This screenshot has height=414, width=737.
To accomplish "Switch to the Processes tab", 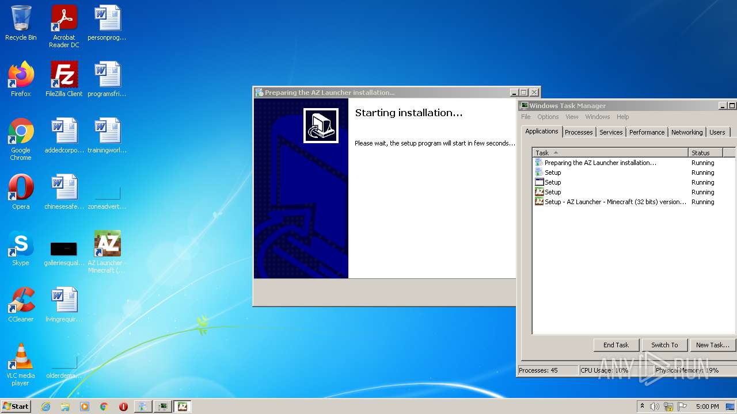I will pos(579,132).
